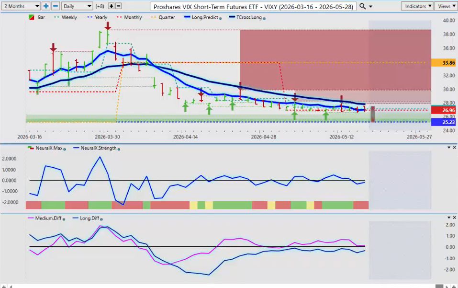Toggle the NeuralX.Strength legend entry
Viewport: 458px width, 288px height.
coord(95,148)
